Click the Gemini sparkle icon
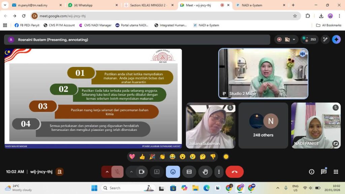 (336, 39)
